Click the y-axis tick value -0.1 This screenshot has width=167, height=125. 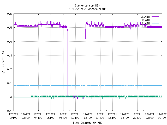[x=9, y=111]
